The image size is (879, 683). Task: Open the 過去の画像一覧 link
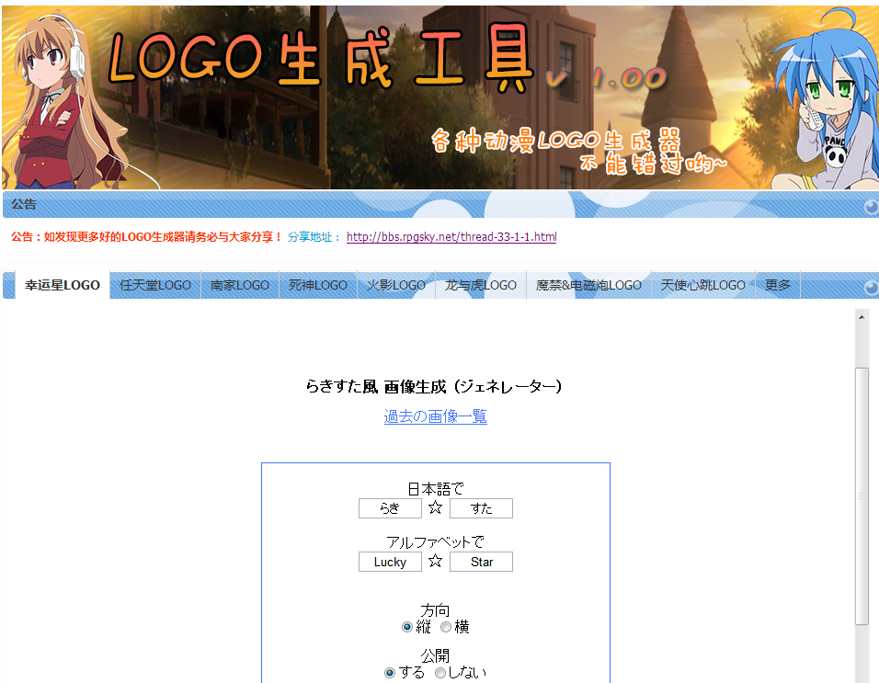pyautogui.click(x=436, y=416)
